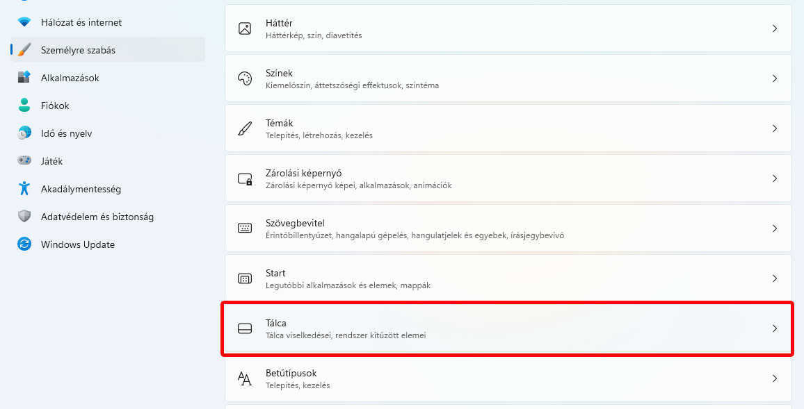Open Témák page using its chevron
The image size is (804, 409).
click(x=775, y=129)
